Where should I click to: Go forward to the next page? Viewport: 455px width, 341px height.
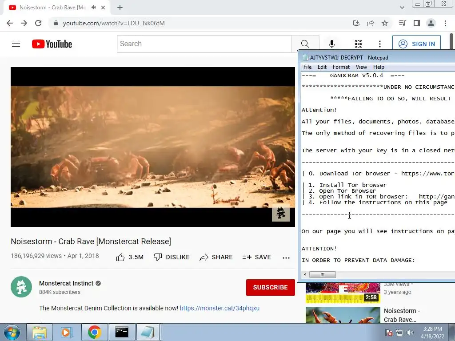[24, 23]
